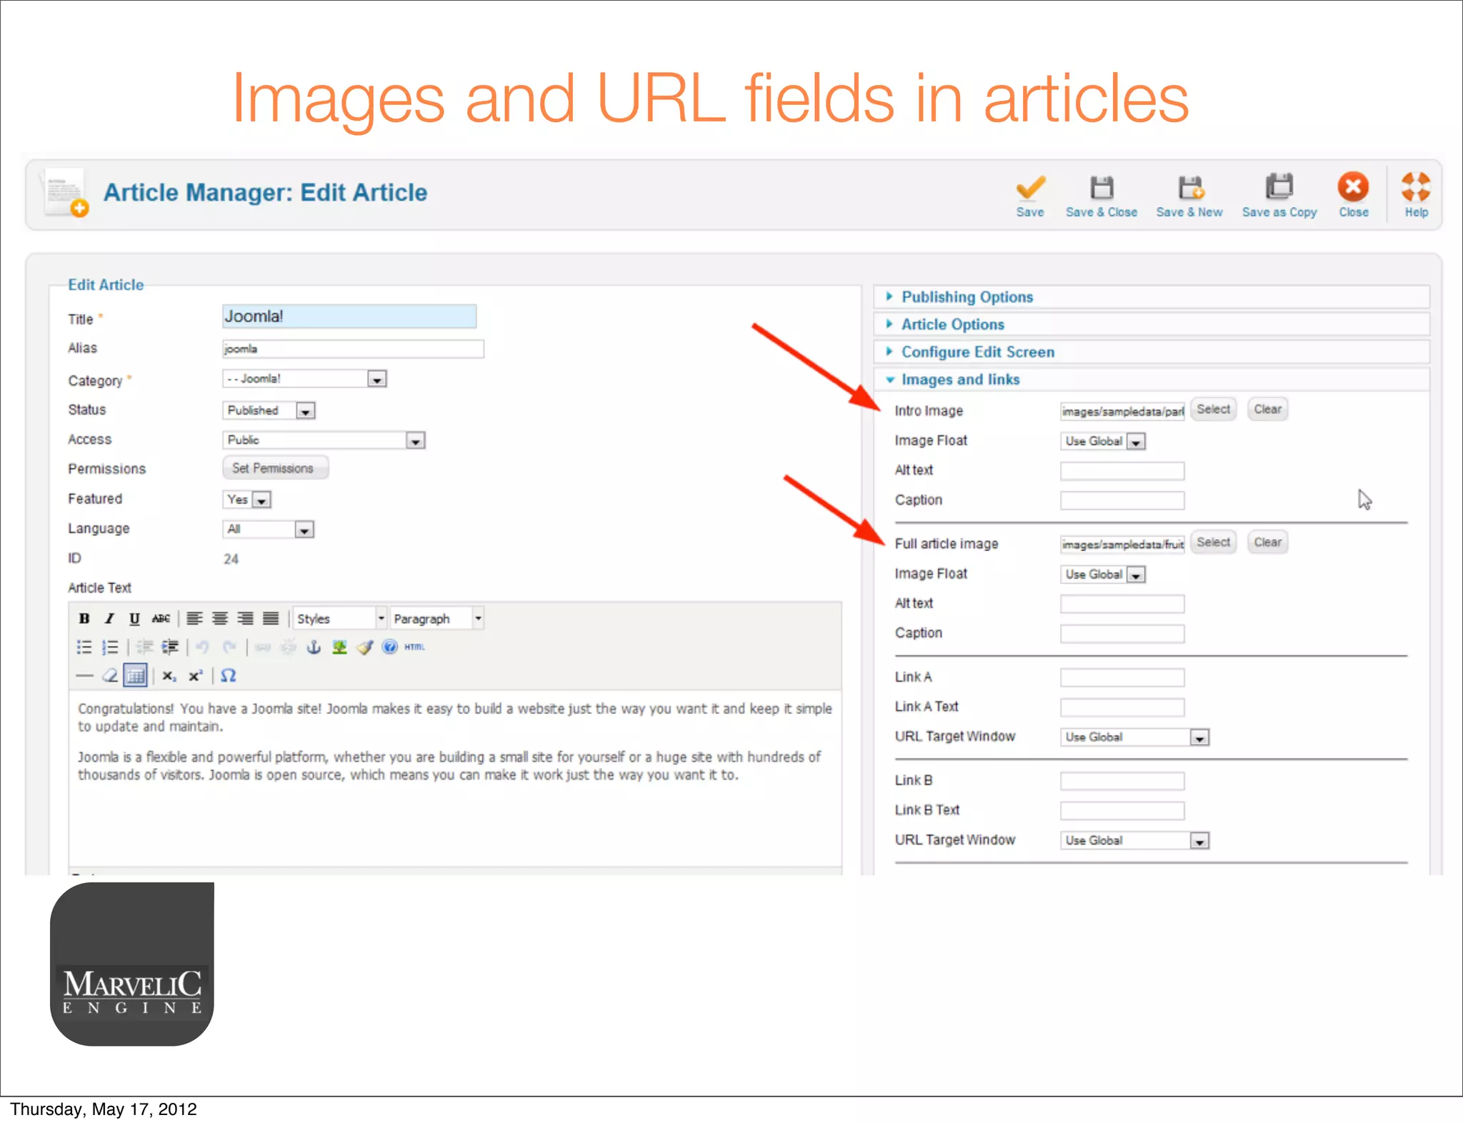The image size is (1463, 1125).
Task: Clear the Full article image field
Action: [1268, 542]
